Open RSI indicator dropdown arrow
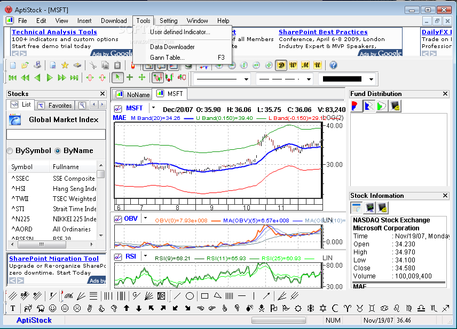Image resolution: width=457 pixels, height=329 pixels. coord(145,256)
